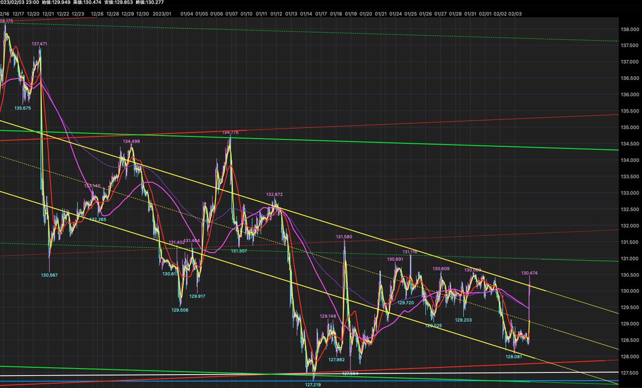The width and height of the screenshot is (642, 388).
Task: Select the 高値:130.474 header readout
Action: 87,3
